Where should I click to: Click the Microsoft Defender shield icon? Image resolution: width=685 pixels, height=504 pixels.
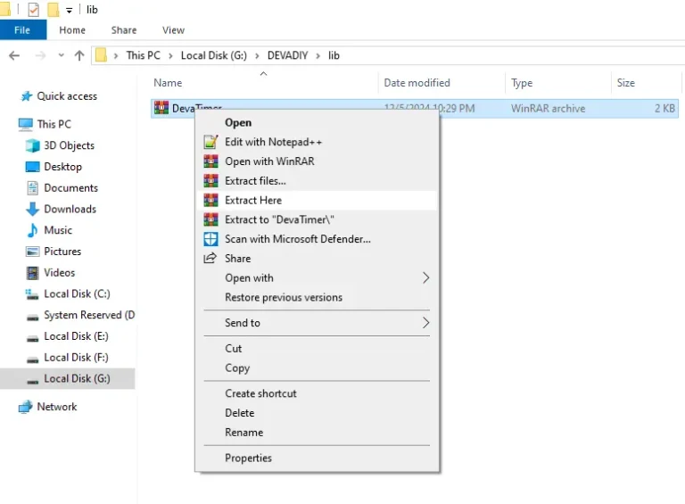[210, 239]
